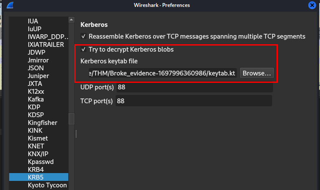The image size is (320, 190).
Task: Toggle Reassemble Kerberos over TCP checkbox
Action: coord(83,36)
